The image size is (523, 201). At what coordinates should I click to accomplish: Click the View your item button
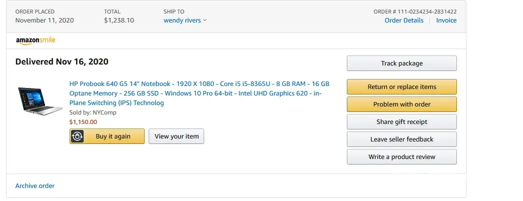pyautogui.click(x=176, y=136)
